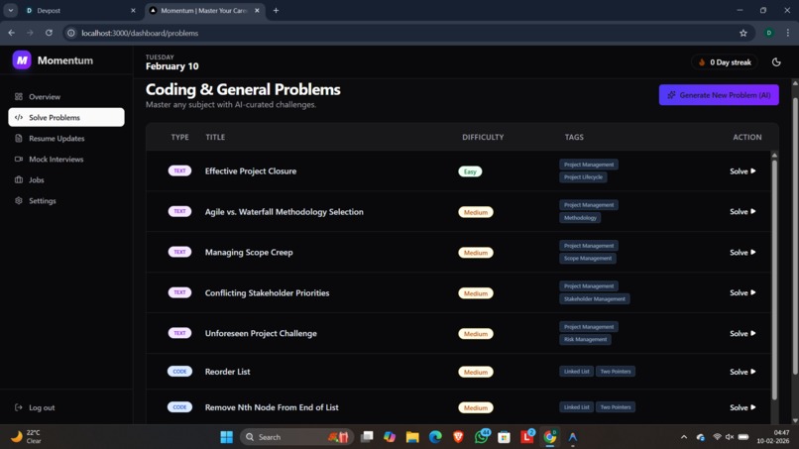Click the Scope Management tag
Viewport: 799px width, 449px height.
tap(588, 259)
